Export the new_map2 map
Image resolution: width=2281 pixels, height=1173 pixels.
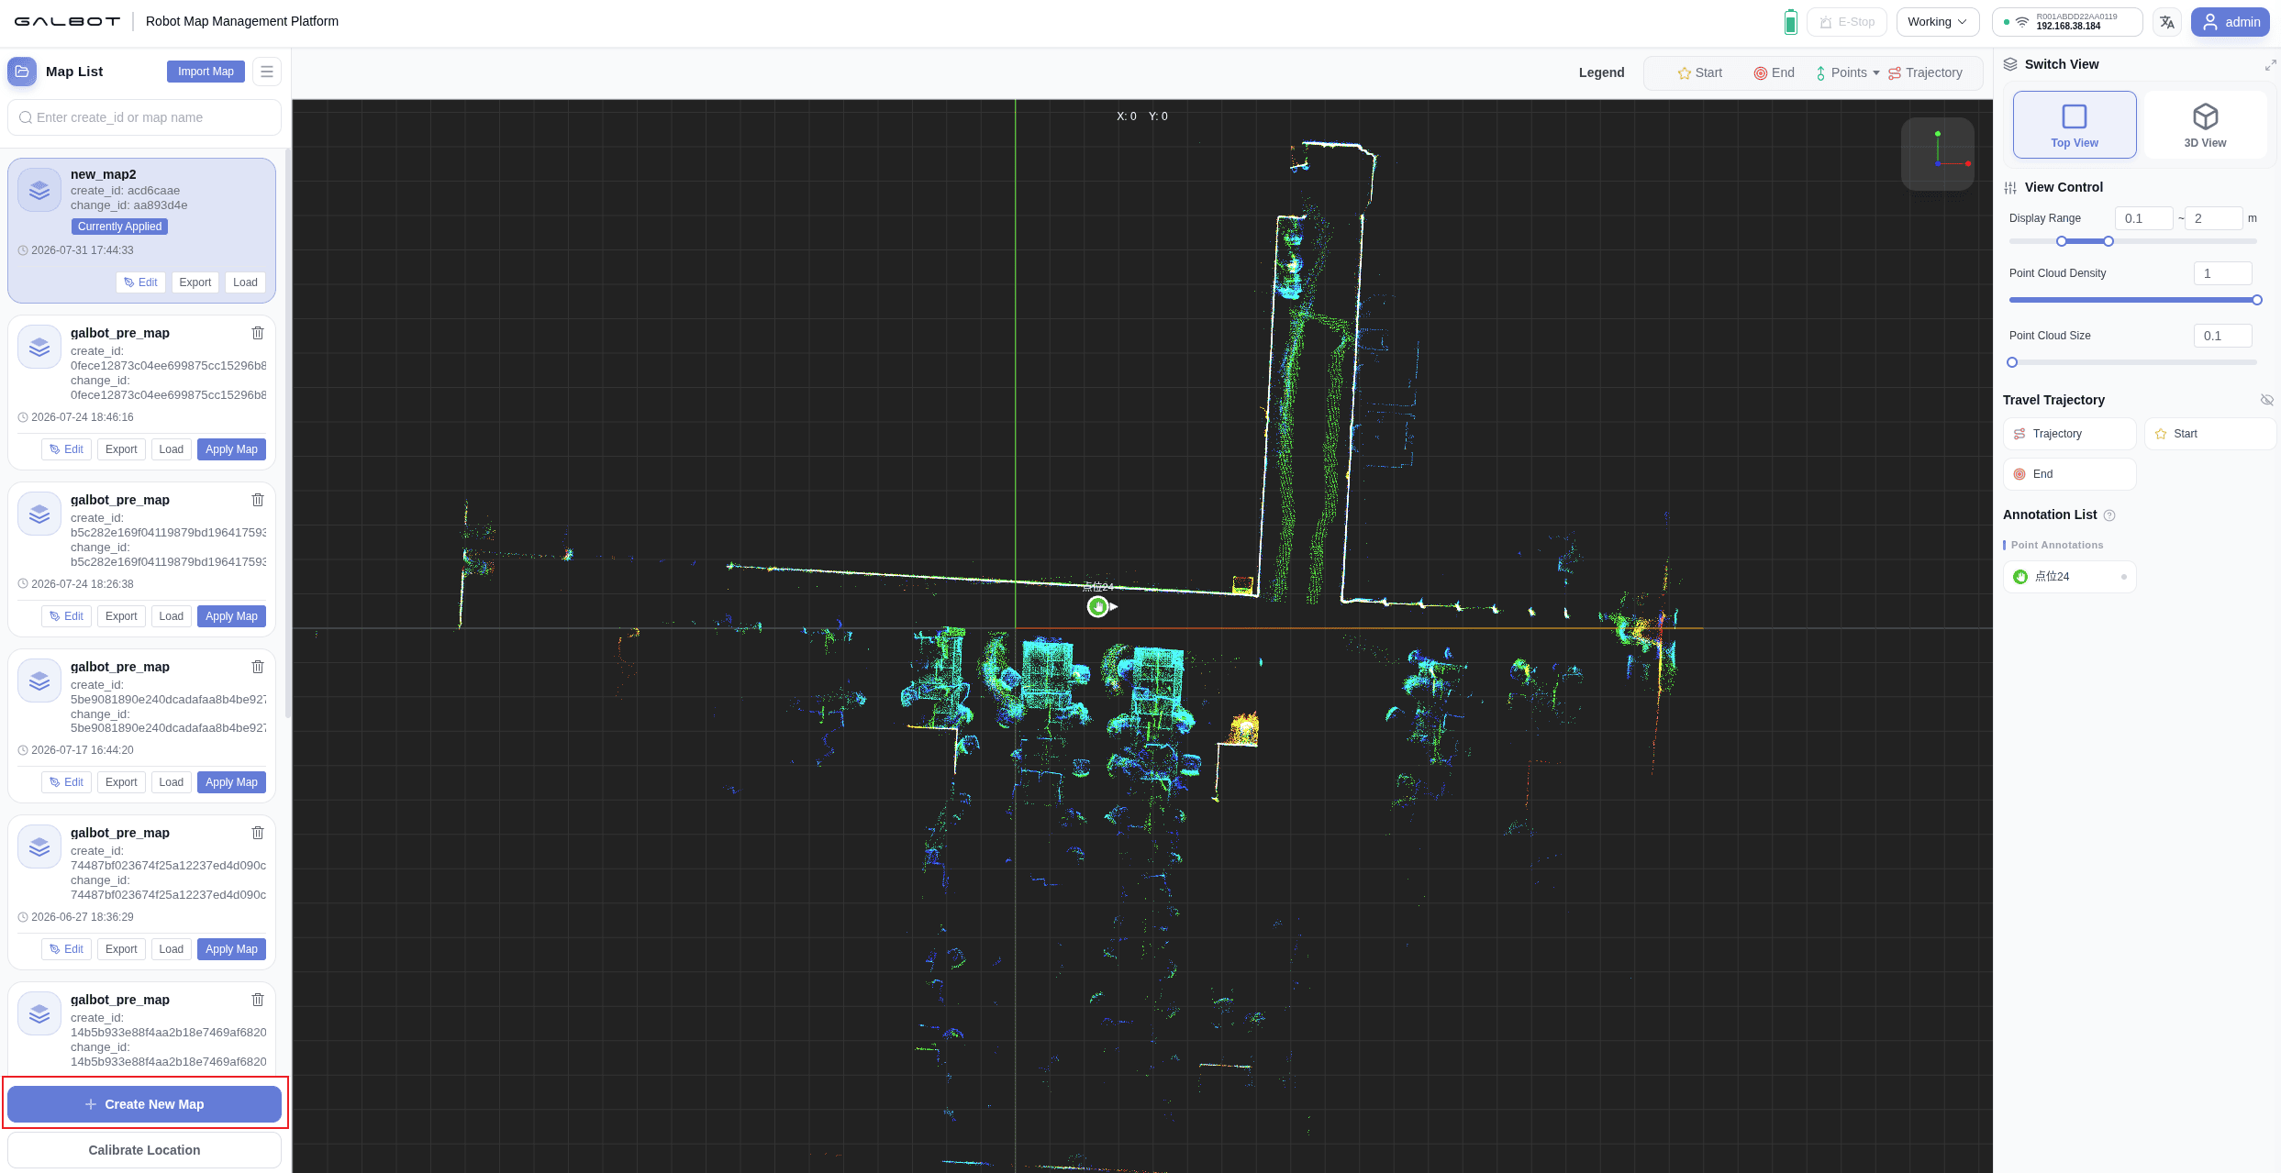[195, 282]
